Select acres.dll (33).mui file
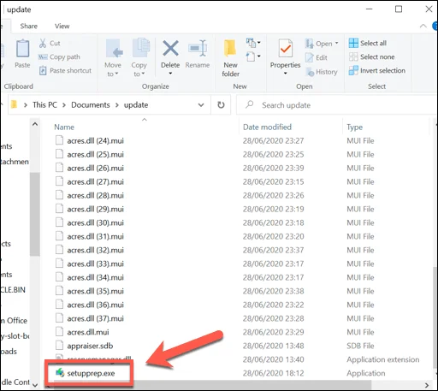This screenshot has height=391, width=438. 96,264
